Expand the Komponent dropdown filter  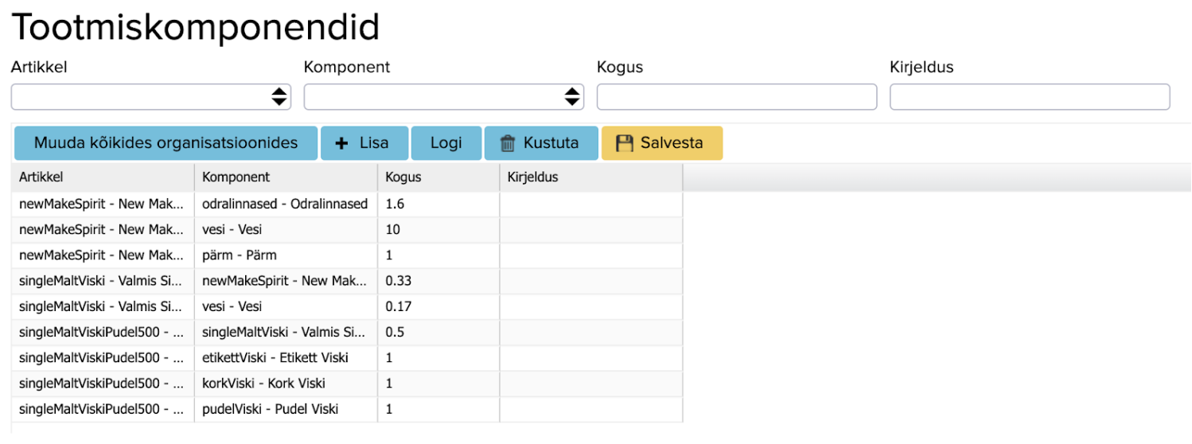443,96
